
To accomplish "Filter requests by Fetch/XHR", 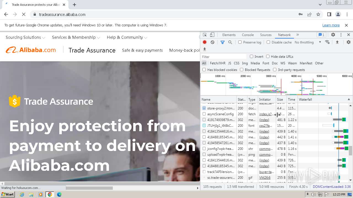I will [x=218, y=63].
